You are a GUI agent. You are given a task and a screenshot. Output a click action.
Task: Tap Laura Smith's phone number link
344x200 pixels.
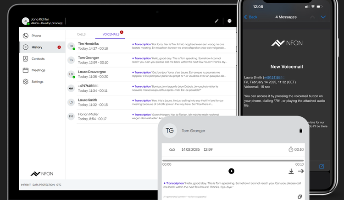click(x=274, y=77)
